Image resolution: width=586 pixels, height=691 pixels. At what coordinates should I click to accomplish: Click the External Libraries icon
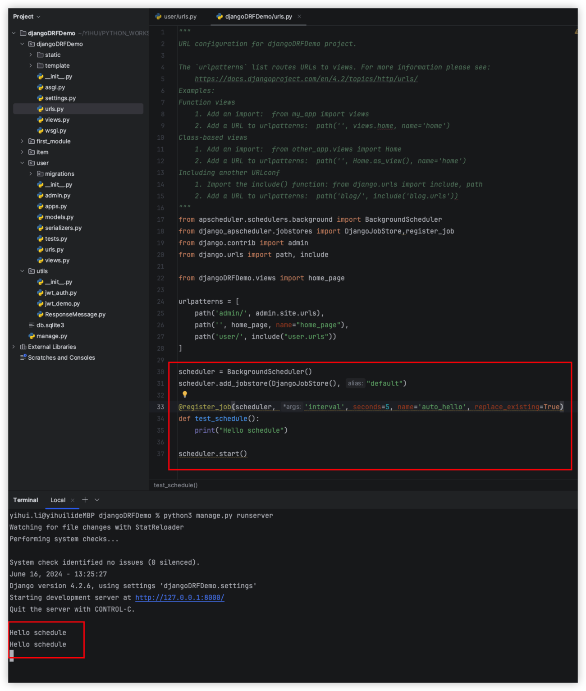[23, 347]
